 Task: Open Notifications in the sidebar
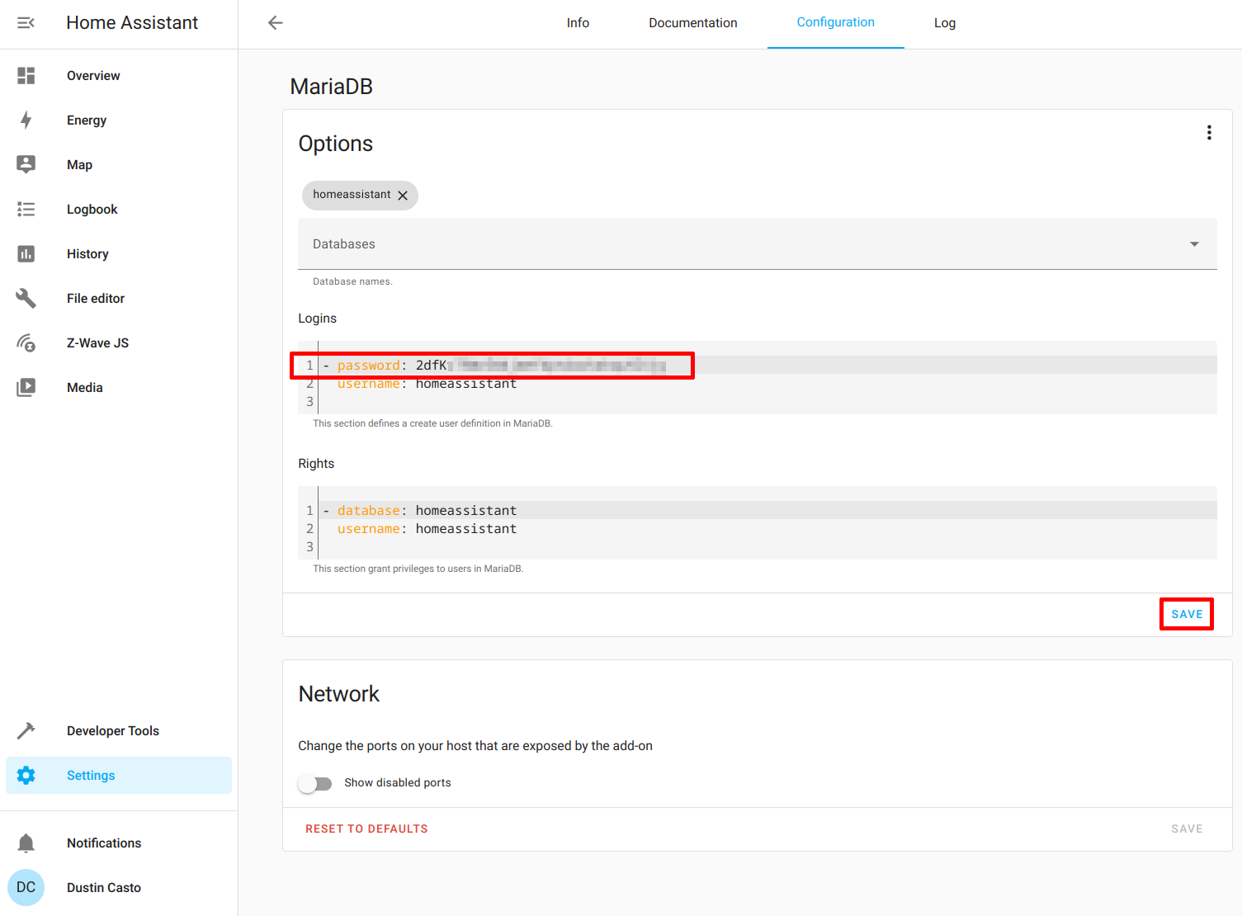pyautogui.click(x=119, y=843)
